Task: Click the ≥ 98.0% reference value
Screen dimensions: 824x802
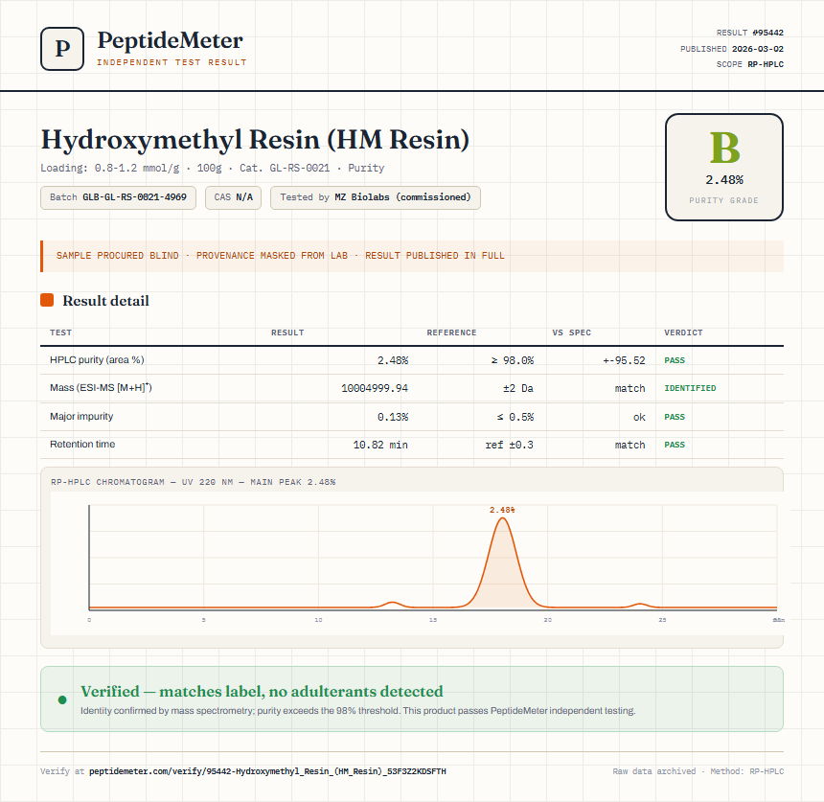Action: coord(513,360)
